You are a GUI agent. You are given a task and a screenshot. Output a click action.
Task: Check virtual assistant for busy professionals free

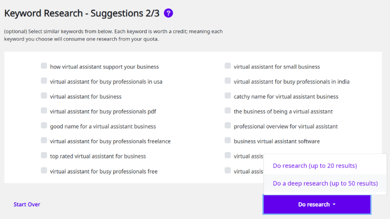pyautogui.click(x=44, y=170)
